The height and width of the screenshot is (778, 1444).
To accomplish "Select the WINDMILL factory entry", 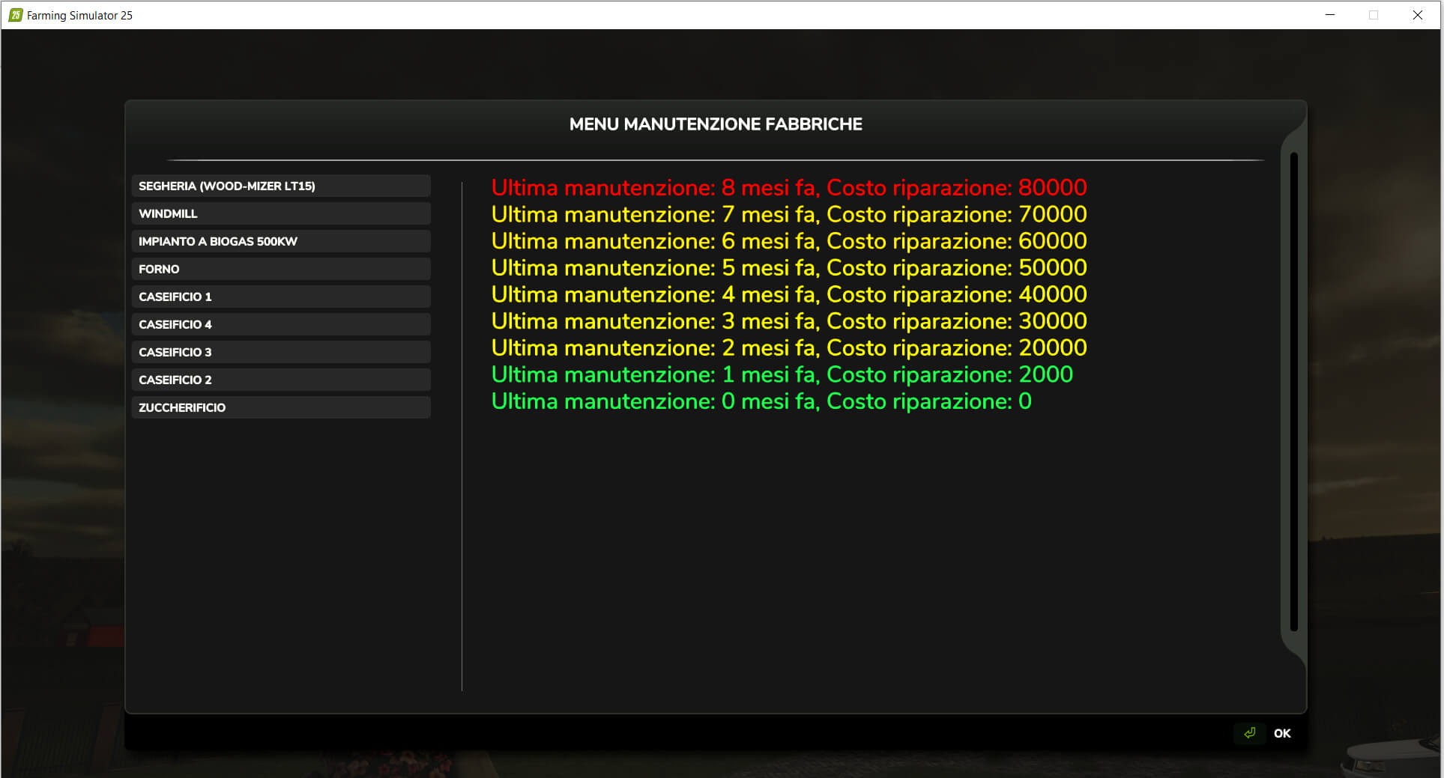I will (280, 213).
